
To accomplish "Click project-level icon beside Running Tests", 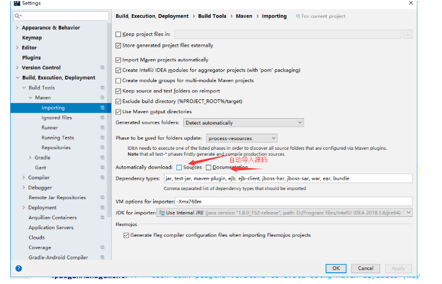I will (x=102, y=137).
